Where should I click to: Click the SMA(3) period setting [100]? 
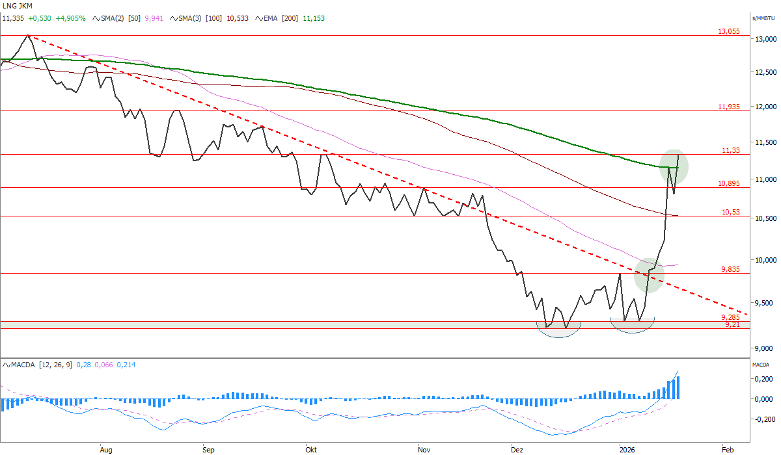click(215, 18)
